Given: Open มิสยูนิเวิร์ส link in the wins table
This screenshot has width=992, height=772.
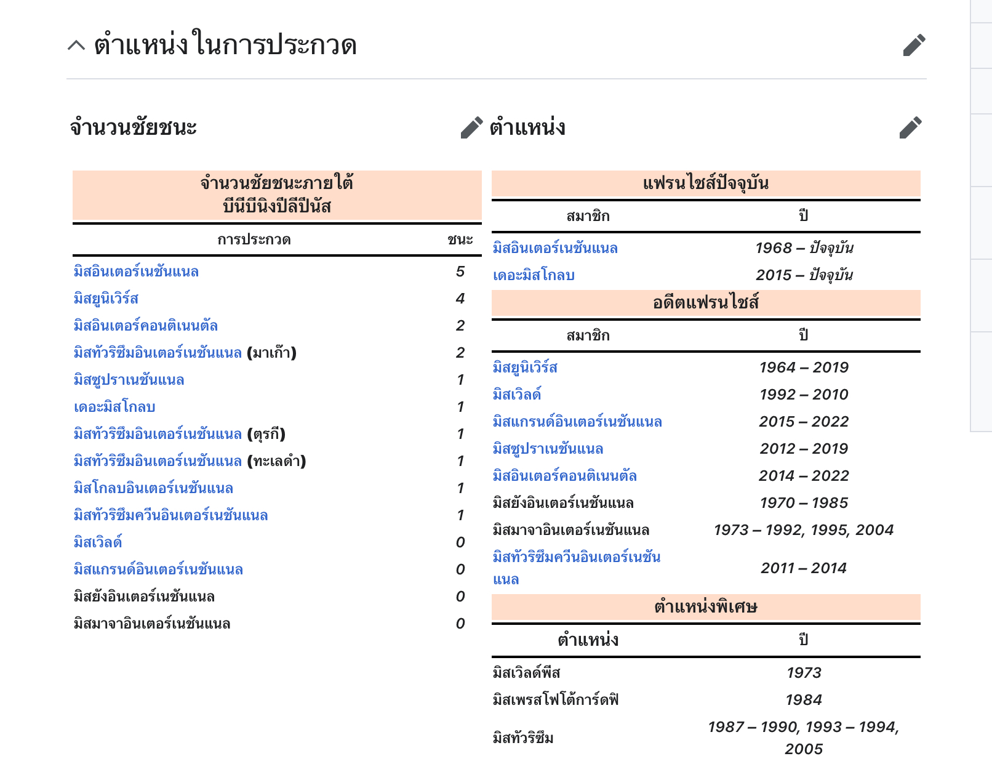Looking at the screenshot, I should coord(106,299).
